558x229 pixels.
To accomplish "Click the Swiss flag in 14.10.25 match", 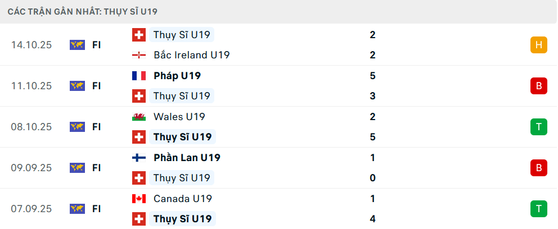I will [138, 35].
